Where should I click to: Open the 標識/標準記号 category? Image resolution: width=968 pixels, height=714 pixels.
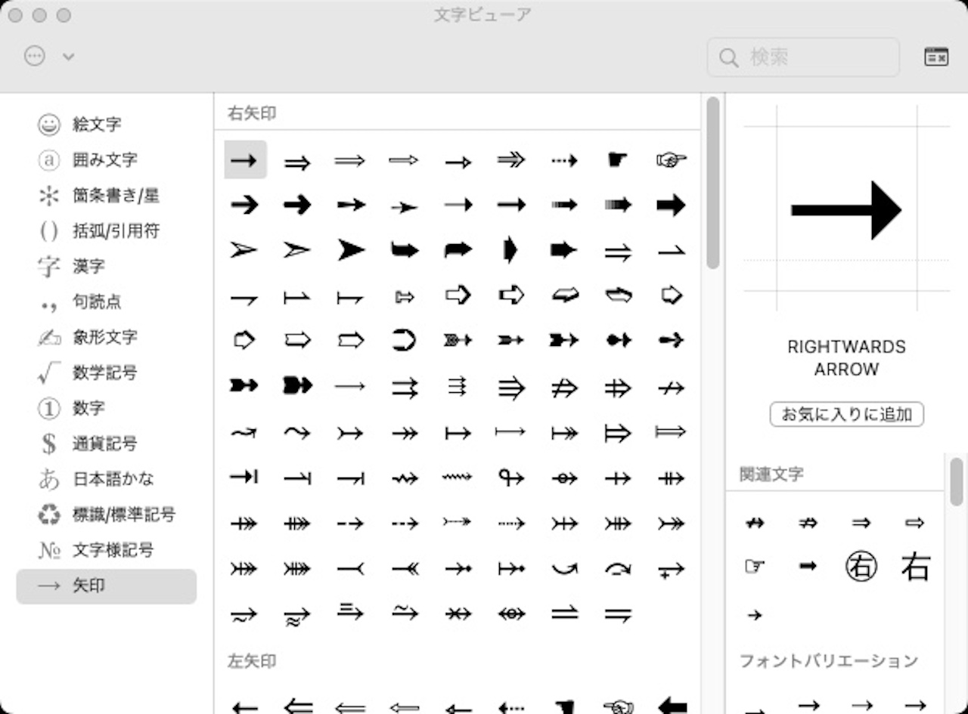point(106,515)
